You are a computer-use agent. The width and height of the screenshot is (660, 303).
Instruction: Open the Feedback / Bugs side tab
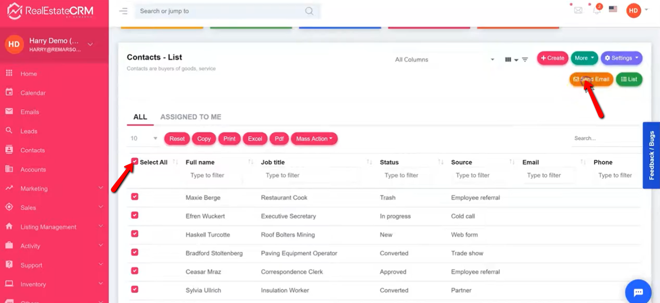click(x=651, y=155)
